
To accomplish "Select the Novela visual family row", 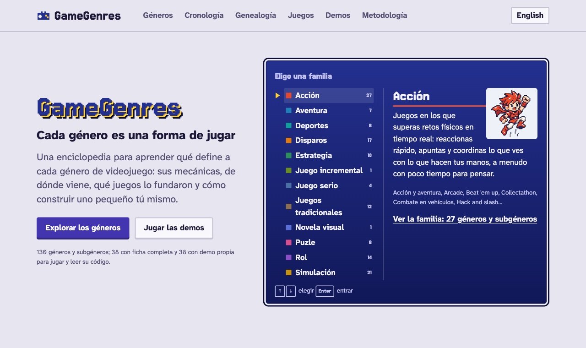I will click(329, 227).
